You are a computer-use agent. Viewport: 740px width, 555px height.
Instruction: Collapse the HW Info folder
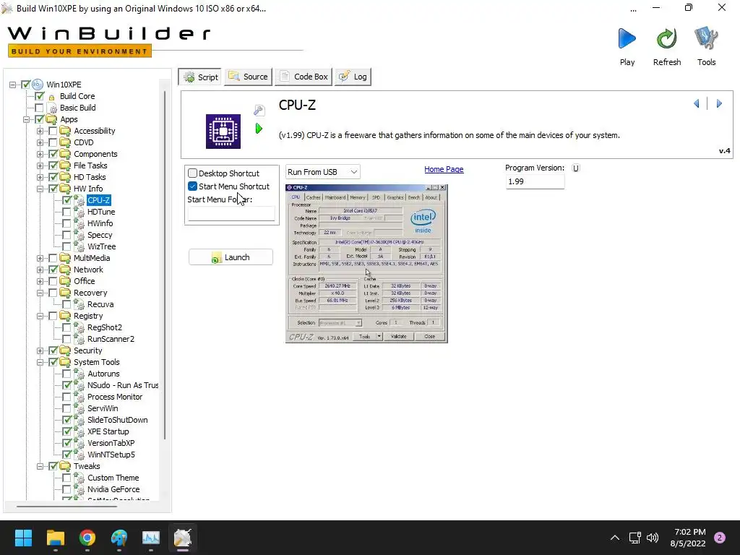(x=40, y=189)
